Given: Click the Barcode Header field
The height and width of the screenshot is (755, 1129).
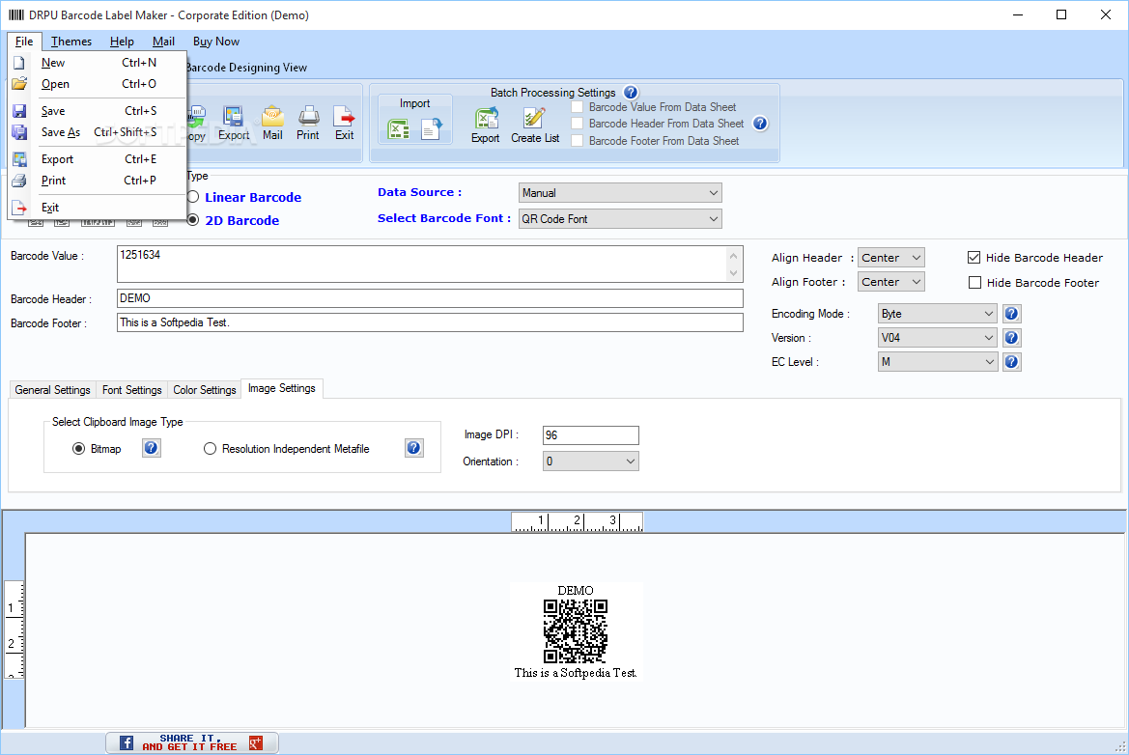Looking at the screenshot, I should (x=430, y=298).
